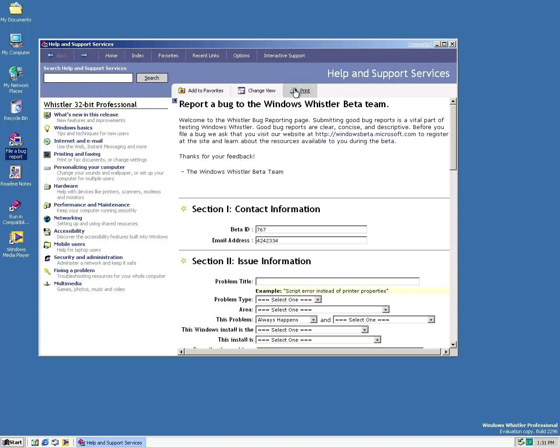Click the horizontal scrollbar right arrow
Viewport: 560px width, 448px height.
point(446,352)
